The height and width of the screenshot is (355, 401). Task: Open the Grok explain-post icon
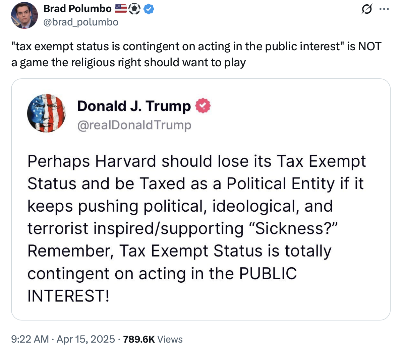tap(366, 9)
